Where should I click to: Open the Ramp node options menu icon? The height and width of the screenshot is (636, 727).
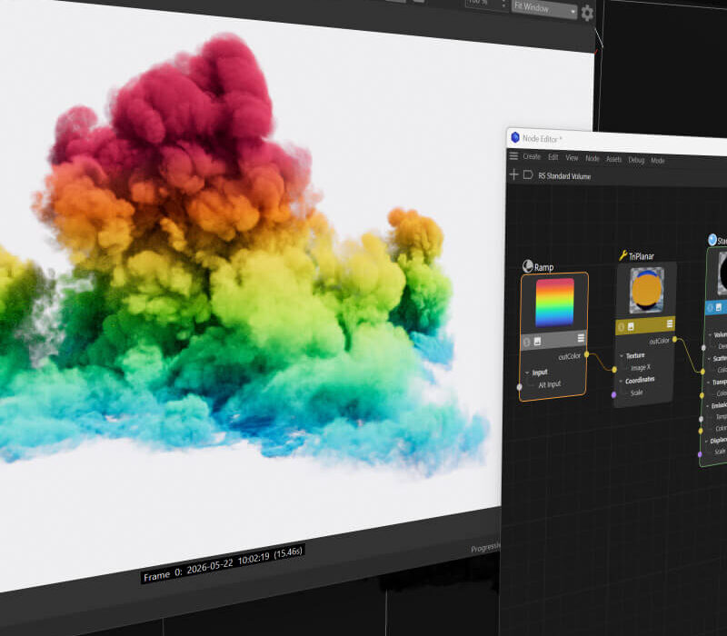(x=581, y=338)
